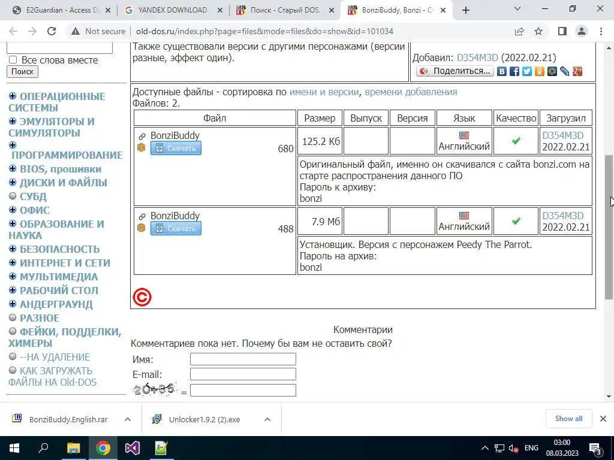The width and height of the screenshot is (614, 460).
Task: Click into the Имя comment field
Action: coord(243,359)
